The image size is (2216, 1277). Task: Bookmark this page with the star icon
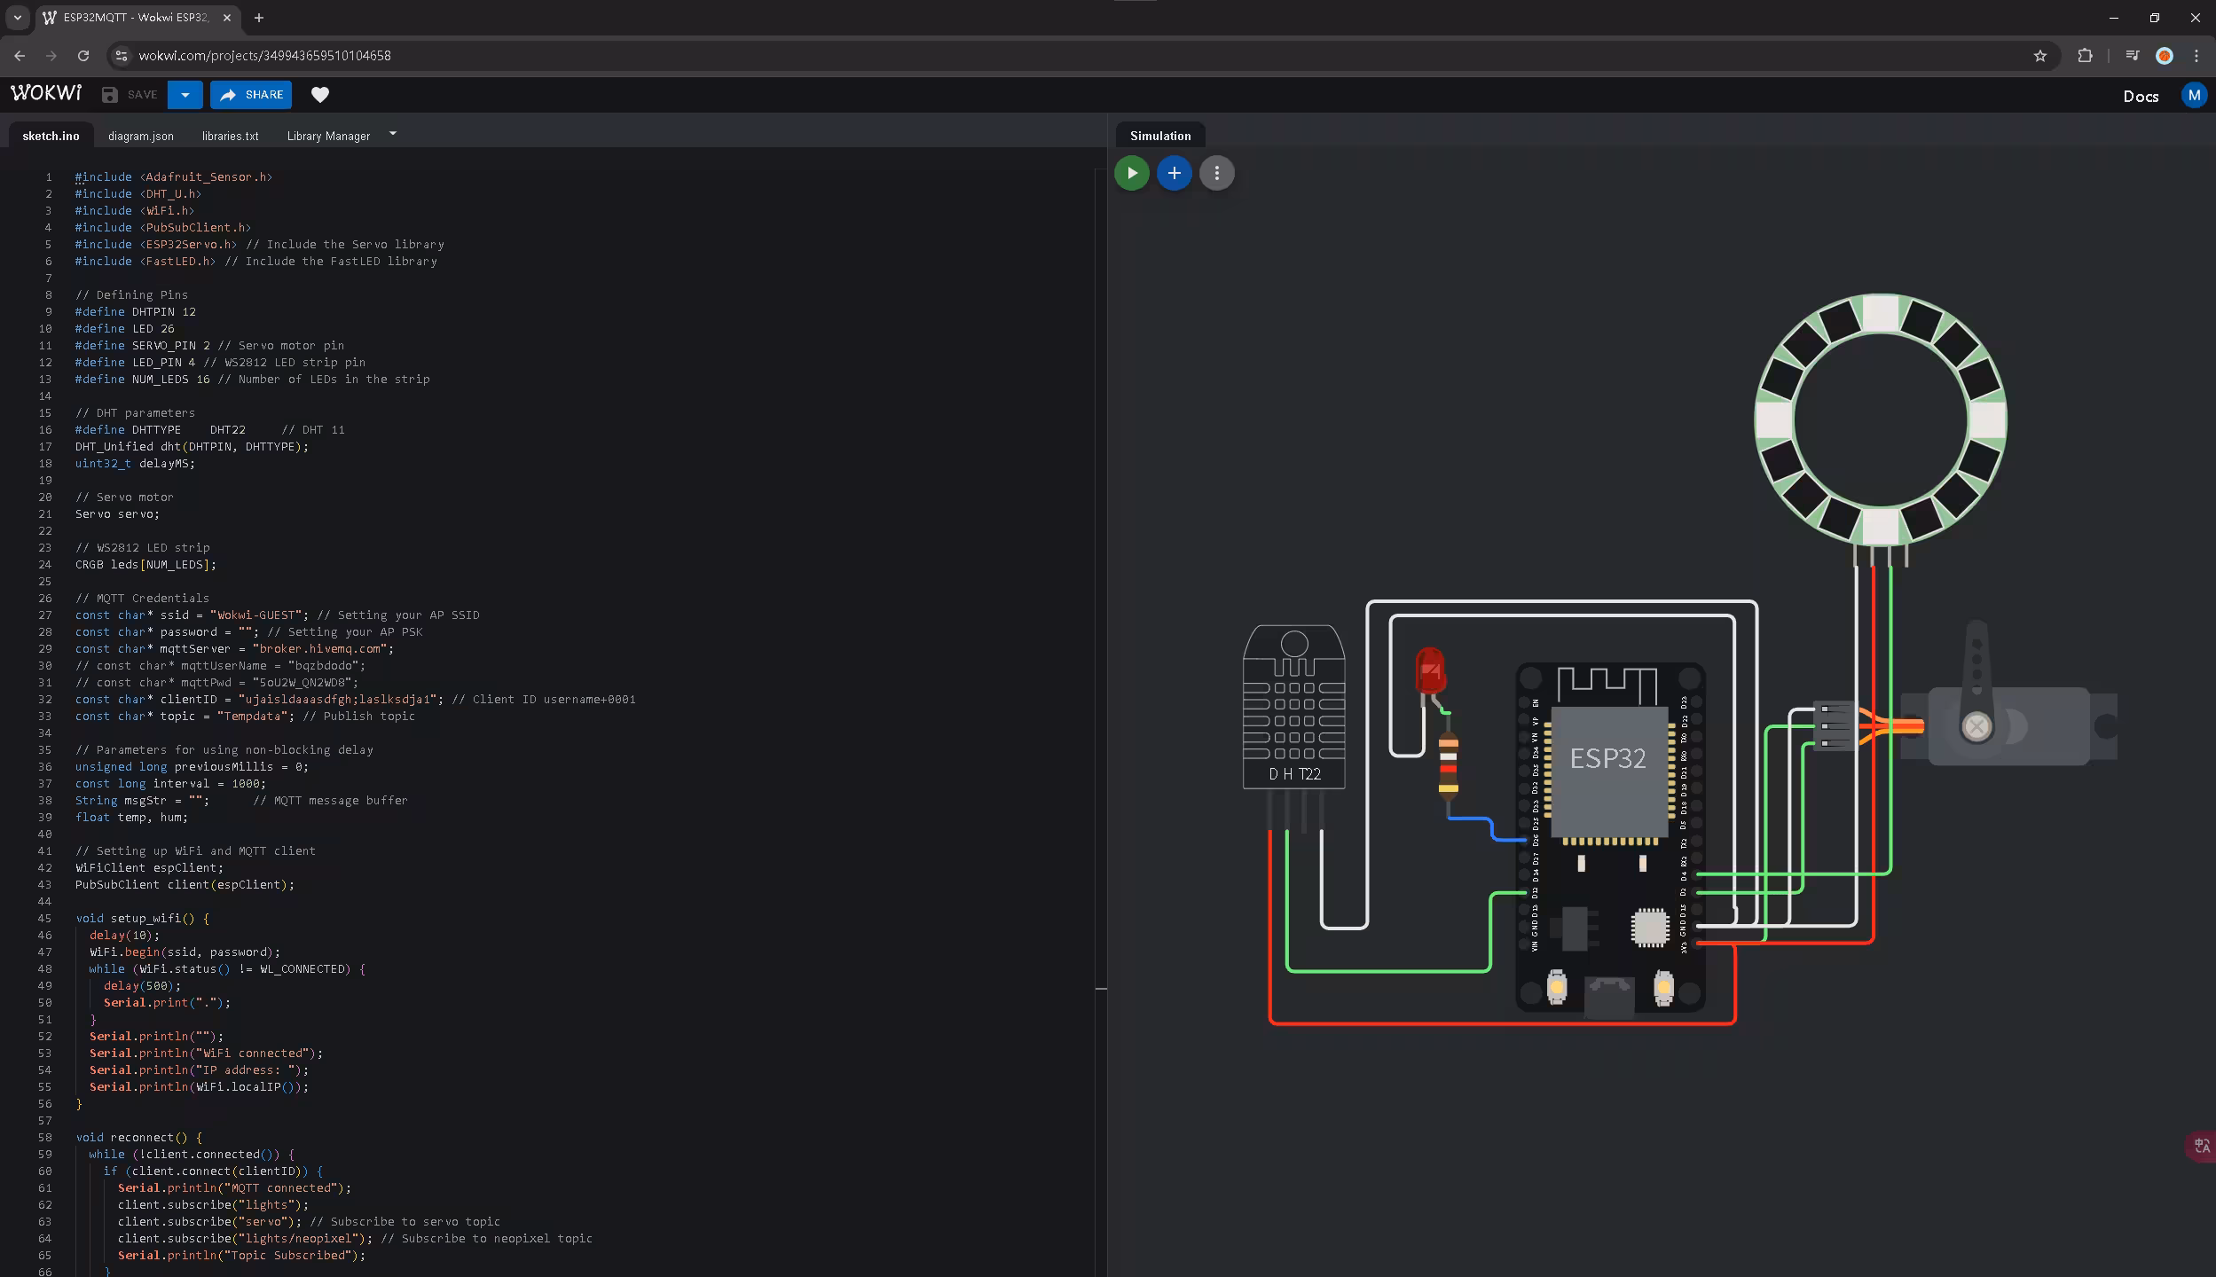point(2039,56)
